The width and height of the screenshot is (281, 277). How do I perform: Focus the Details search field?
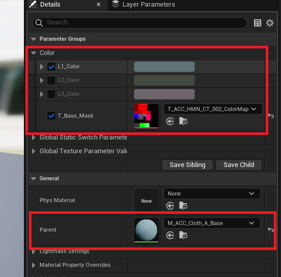pos(140,23)
